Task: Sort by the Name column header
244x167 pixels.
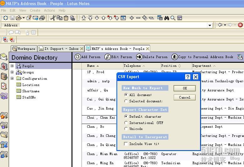Action: tap(103, 66)
